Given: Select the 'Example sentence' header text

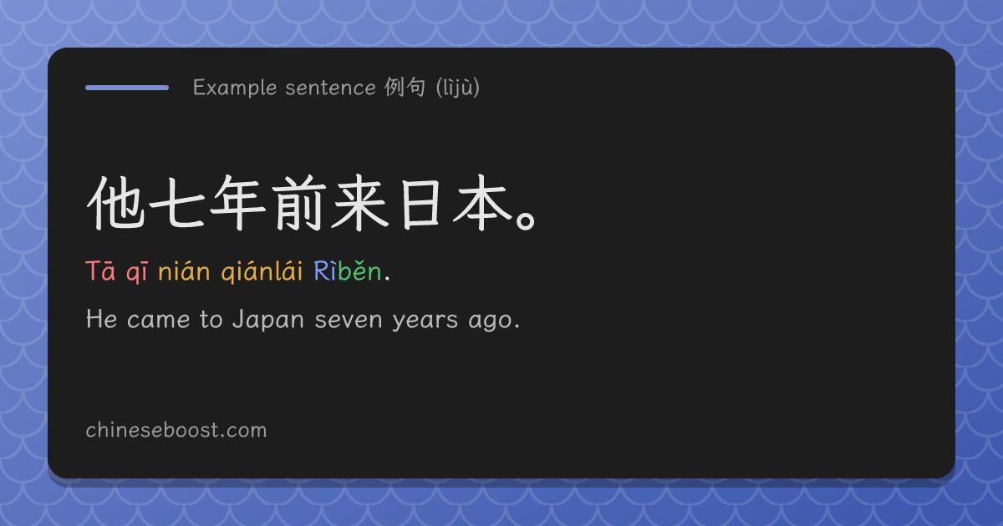Looking at the screenshot, I should pyautogui.click(x=284, y=87).
